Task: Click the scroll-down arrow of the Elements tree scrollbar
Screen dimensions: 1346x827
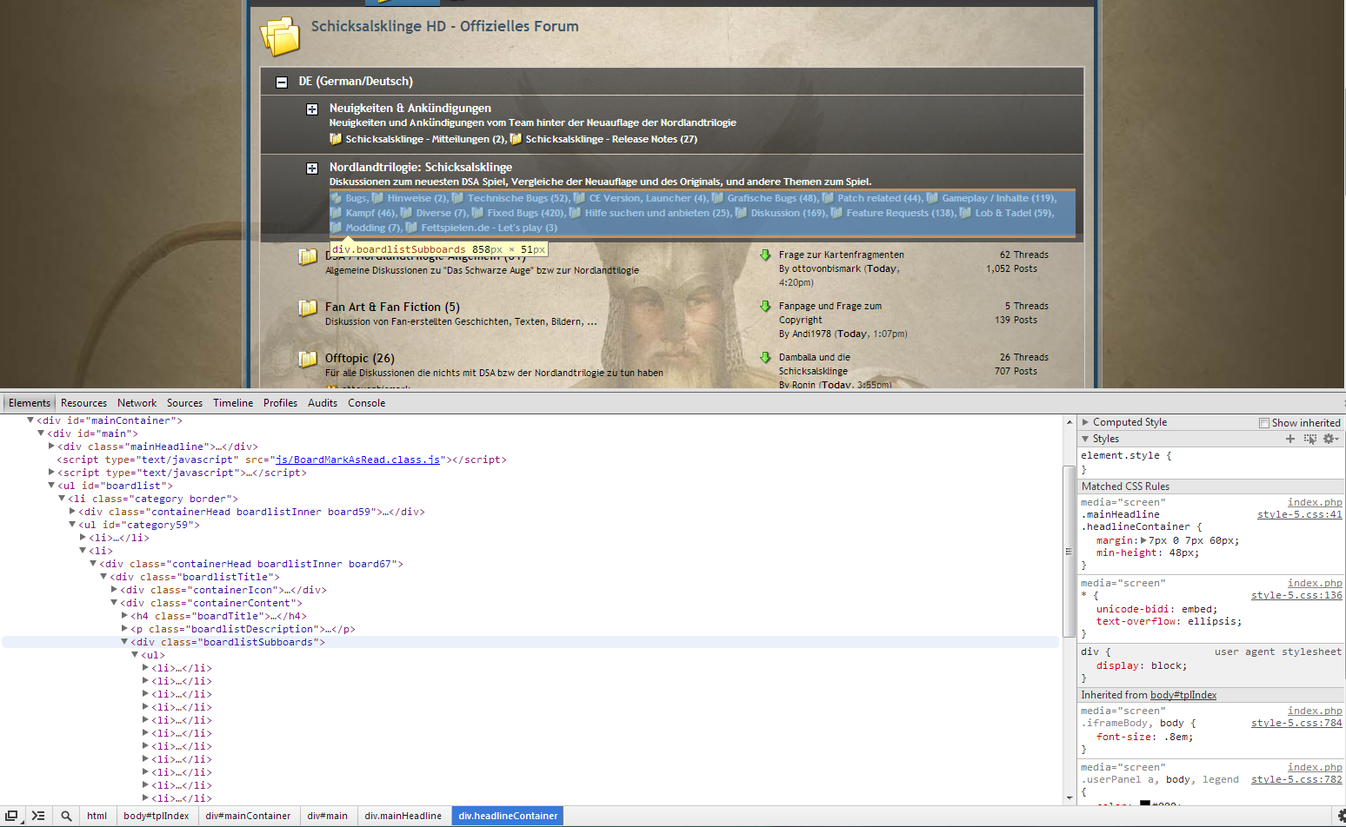Action: coord(1069,797)
